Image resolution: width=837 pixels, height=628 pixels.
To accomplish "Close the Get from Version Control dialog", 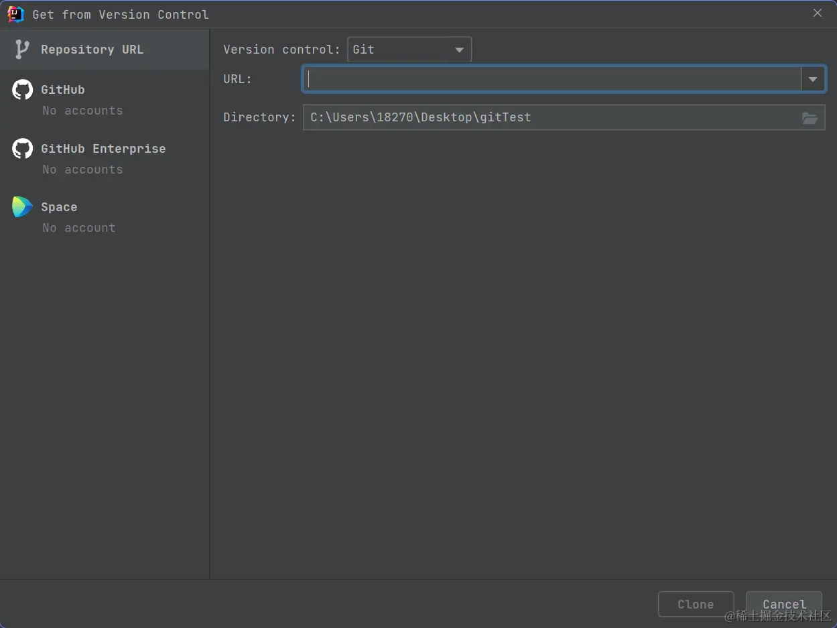I will [x=818, y=13].
